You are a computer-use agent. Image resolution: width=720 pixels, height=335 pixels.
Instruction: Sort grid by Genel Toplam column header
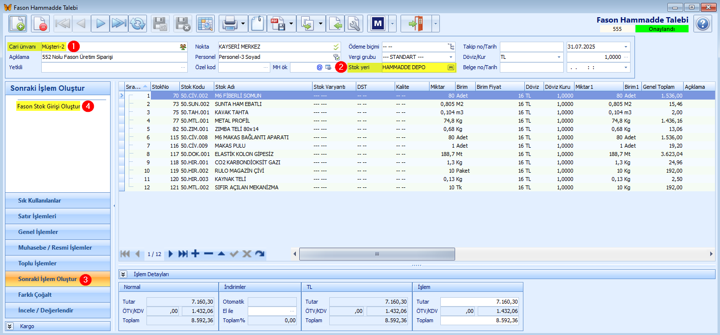coord(662,87)
